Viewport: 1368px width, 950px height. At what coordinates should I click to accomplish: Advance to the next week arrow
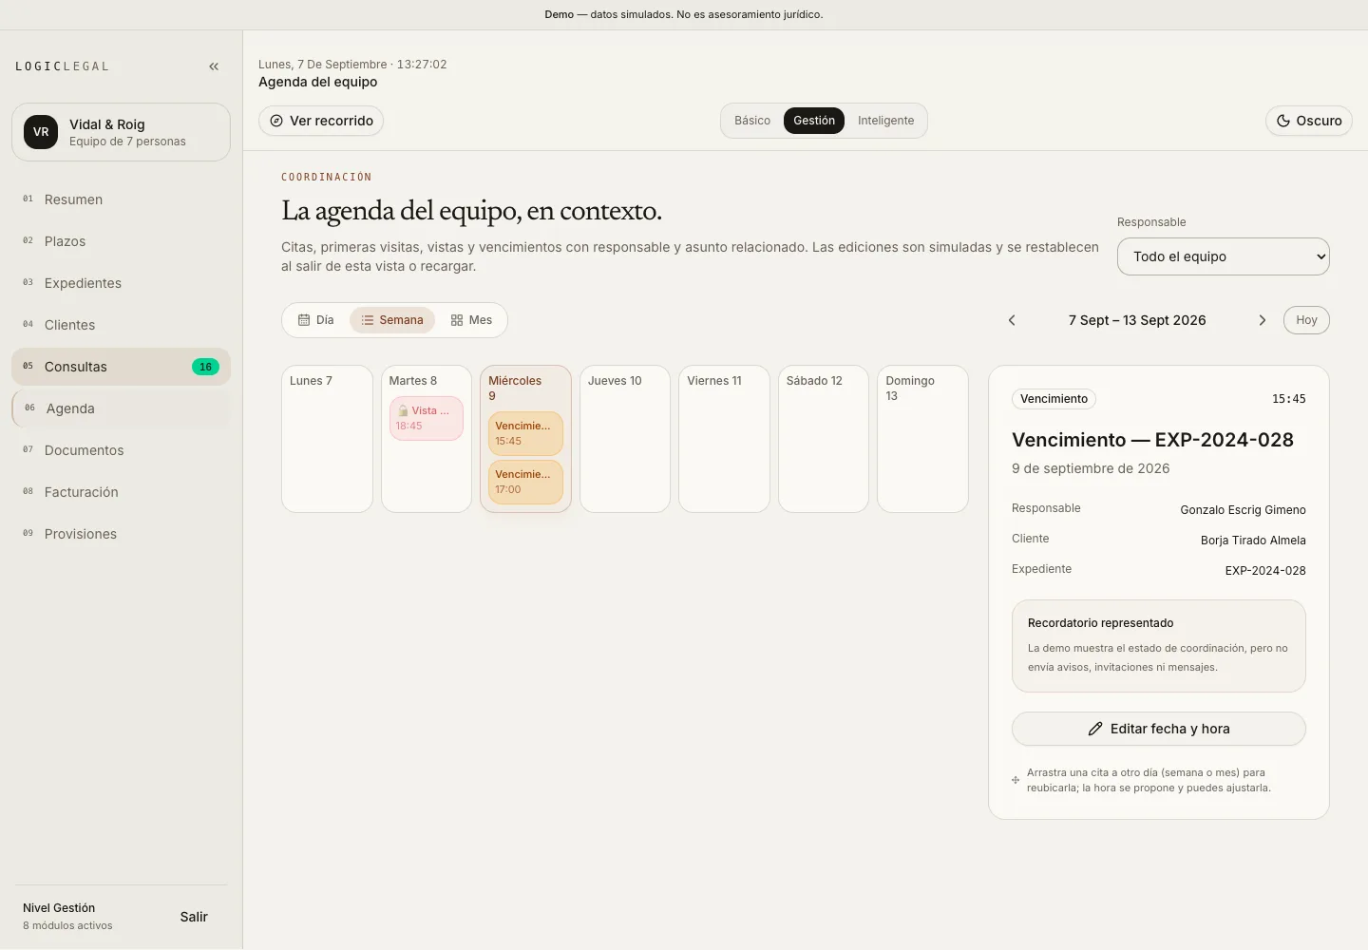point(1262,320)
